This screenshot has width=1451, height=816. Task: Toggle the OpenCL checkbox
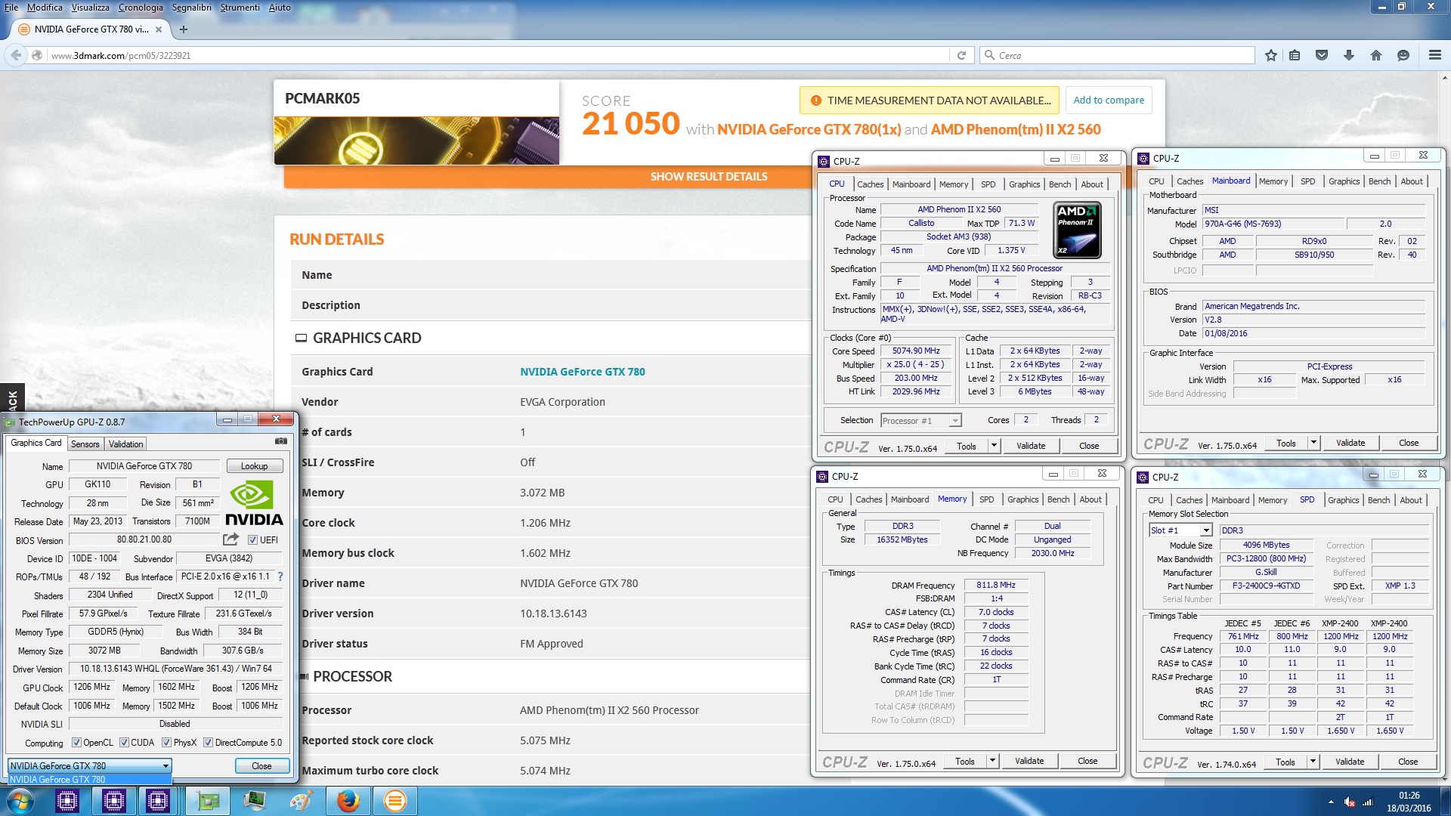pos(76,743)
